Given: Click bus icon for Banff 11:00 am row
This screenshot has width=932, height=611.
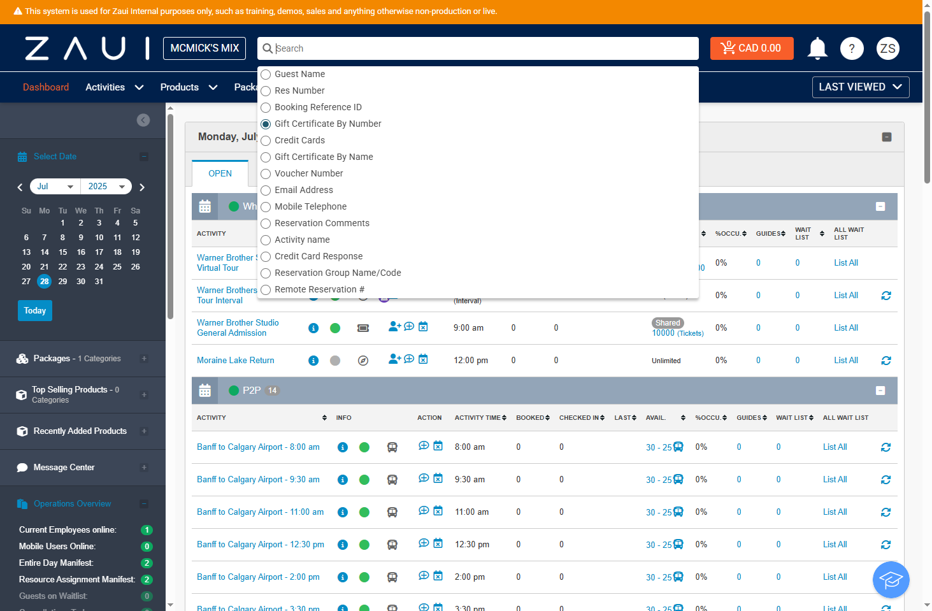Looking at the screenshot, I should (x=392, y=512).
